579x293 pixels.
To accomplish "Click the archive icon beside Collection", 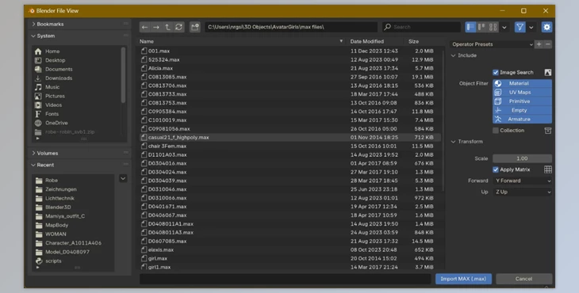I will coord(548,131).
